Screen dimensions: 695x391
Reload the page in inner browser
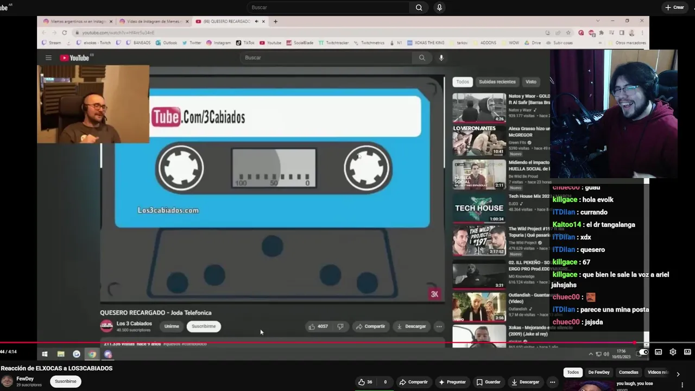click(x=64, y=33)
